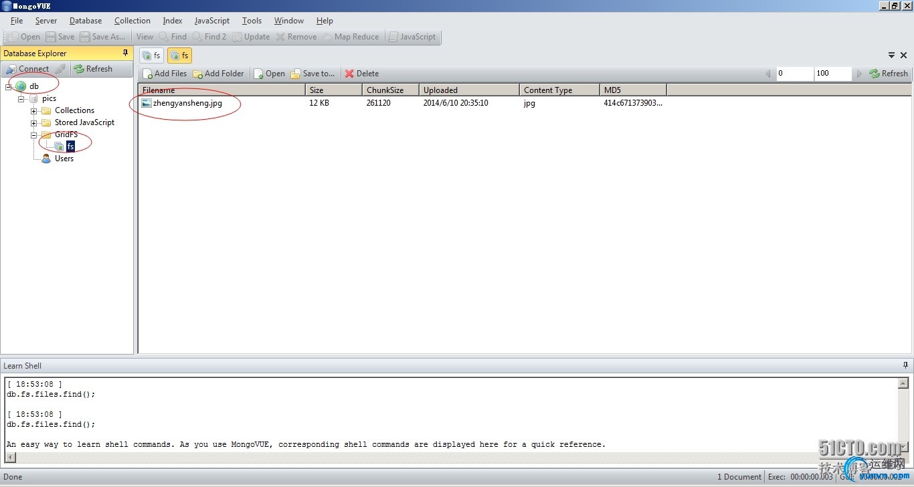Click the upload date 2014/6/10 20:35:10
The height and width of the screenshot is (487, 914).
456,103
